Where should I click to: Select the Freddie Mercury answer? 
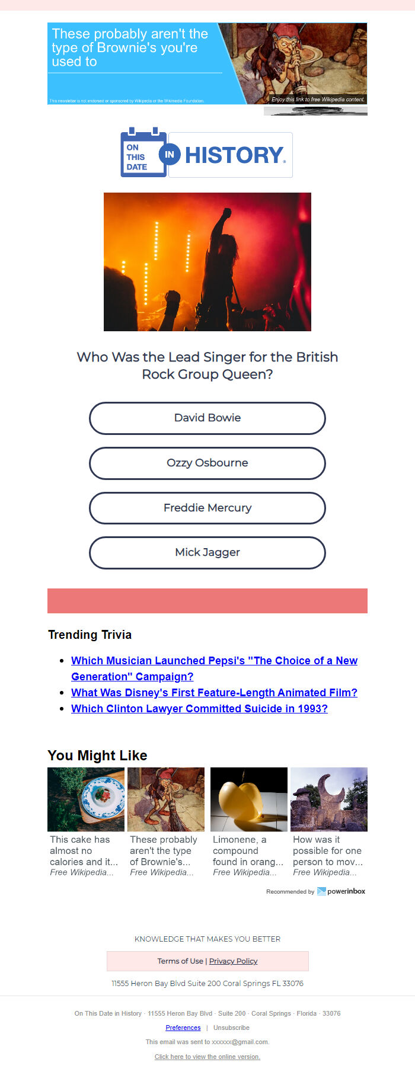[207, 508]
